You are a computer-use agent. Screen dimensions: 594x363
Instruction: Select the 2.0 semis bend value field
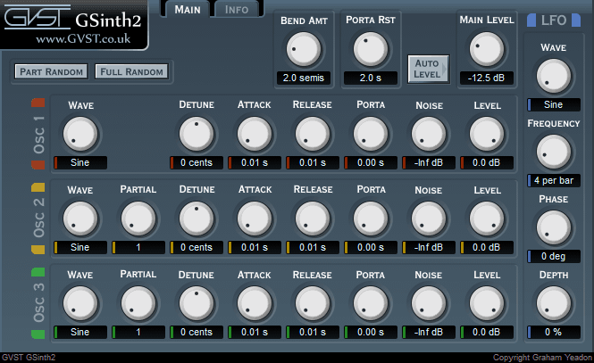tap(304, 78)
